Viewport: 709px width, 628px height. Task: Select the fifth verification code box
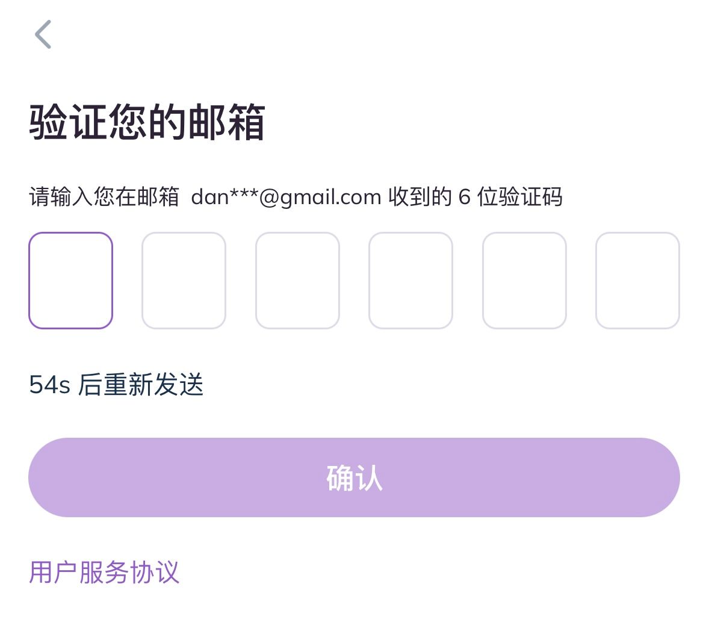pos(524,281)
